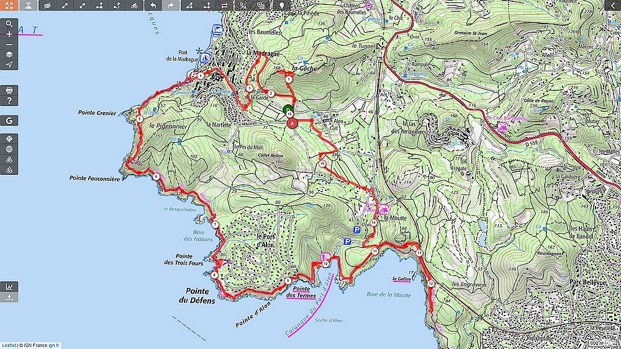621x349 pixels.
Task: Select waypoint 8 at Pointe des Trois Fours
Action: point(214,275)
